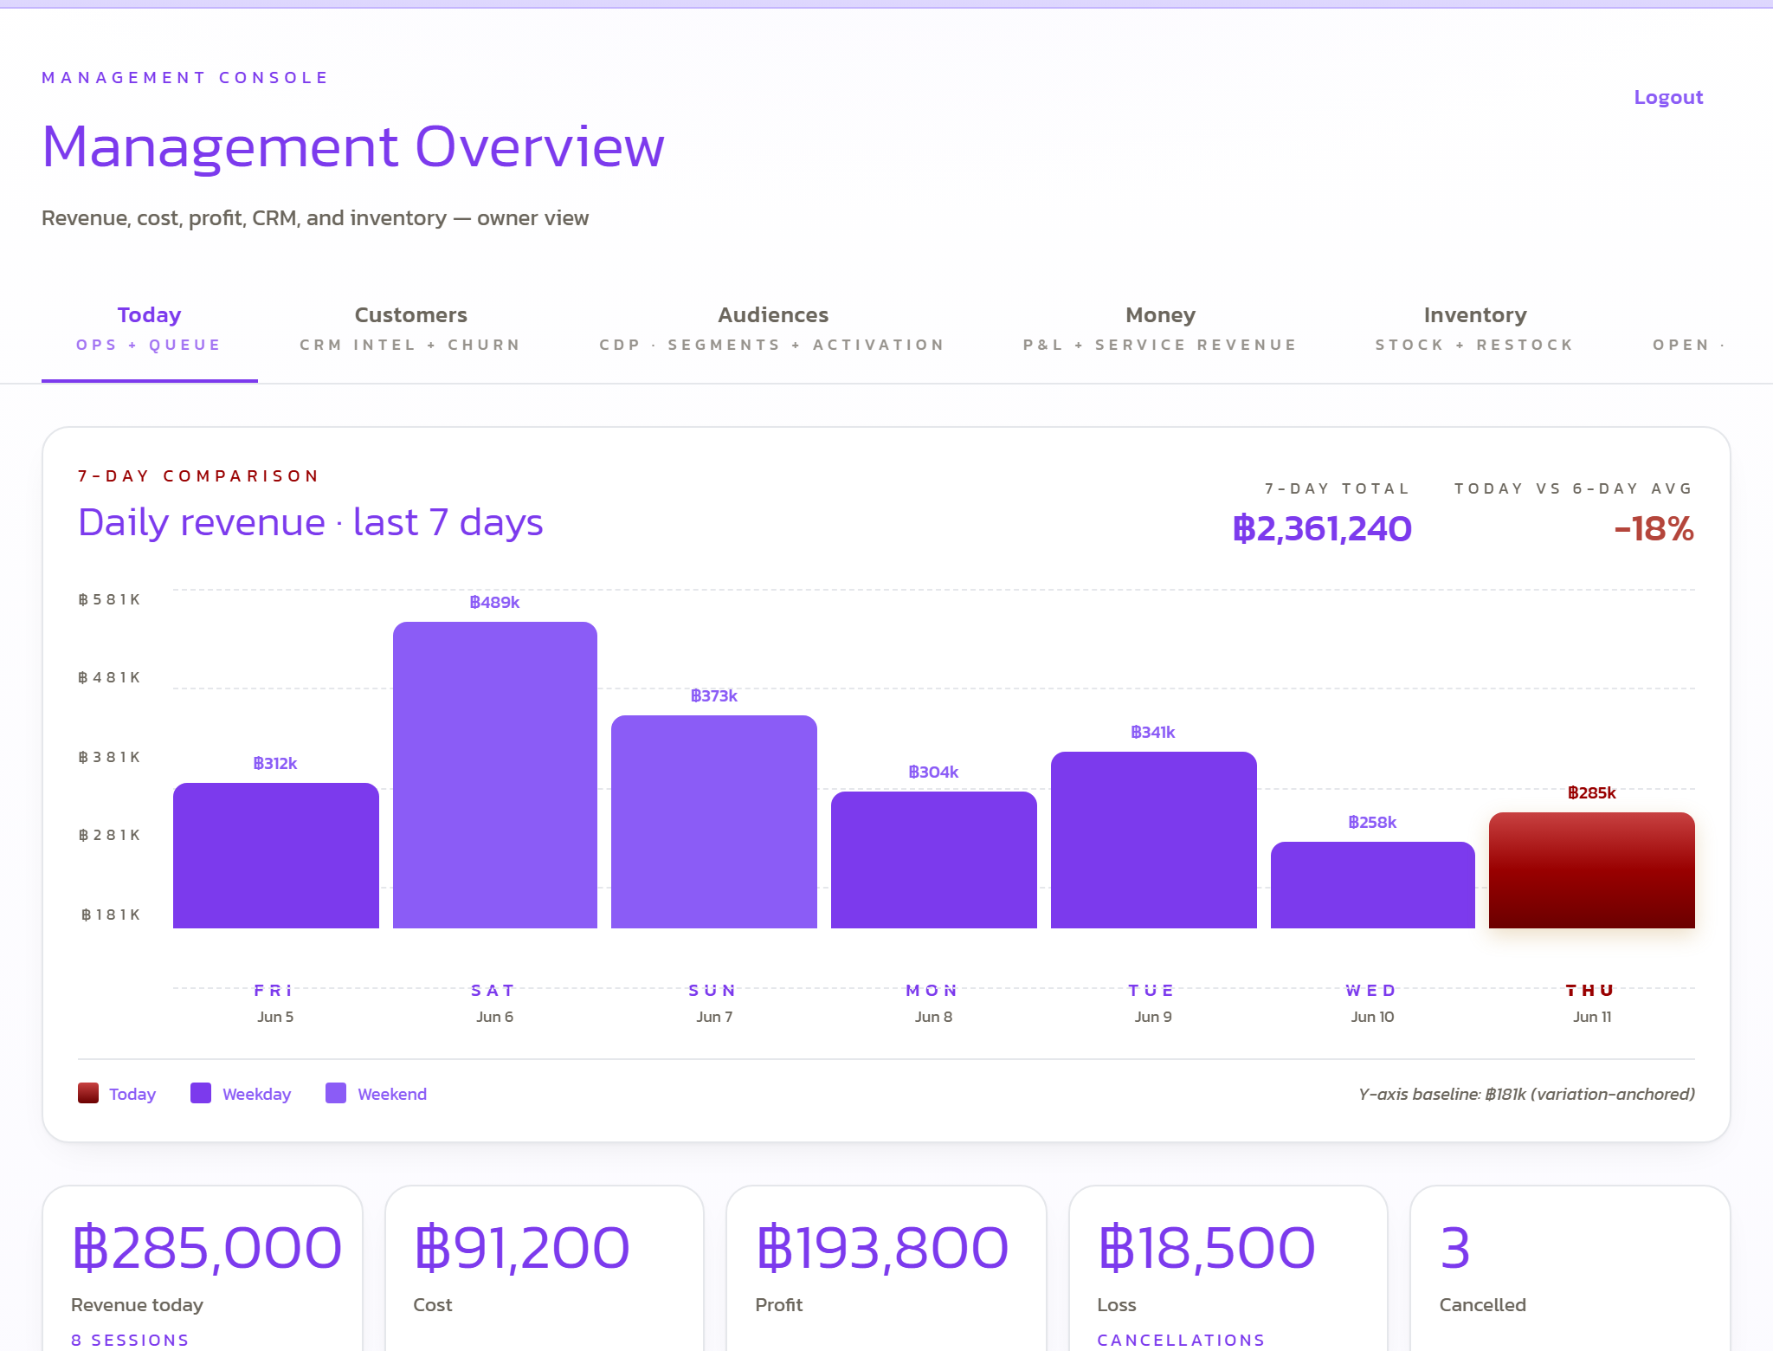Open the 3 Cancelled card
The height and width of the screenshot is (1351, 1773).
point(1570,1269)
